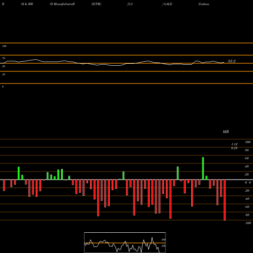
Task: Click the RSI axis label 50
Action: (x=4, y=66)
